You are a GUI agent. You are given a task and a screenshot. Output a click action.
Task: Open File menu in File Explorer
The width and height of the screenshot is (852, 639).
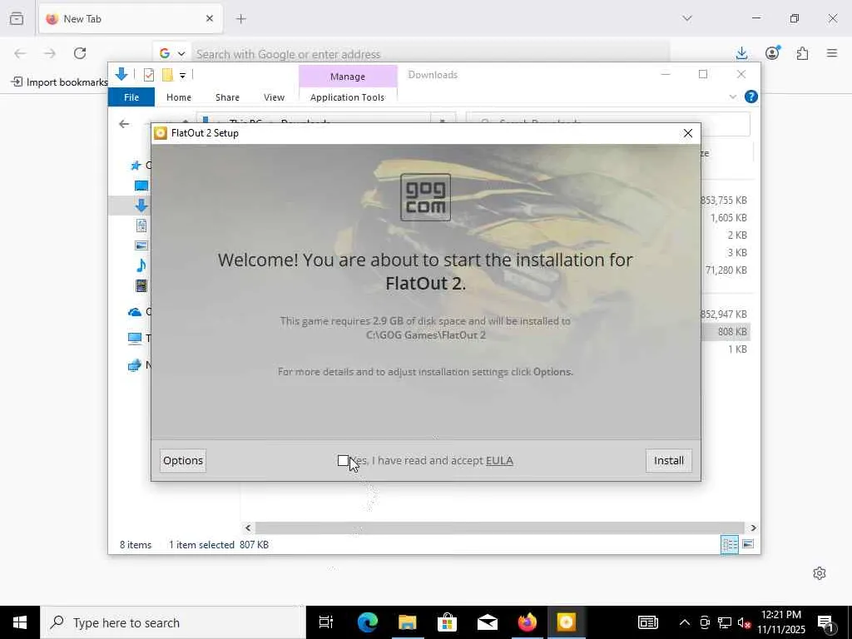[x=131, y=97]
